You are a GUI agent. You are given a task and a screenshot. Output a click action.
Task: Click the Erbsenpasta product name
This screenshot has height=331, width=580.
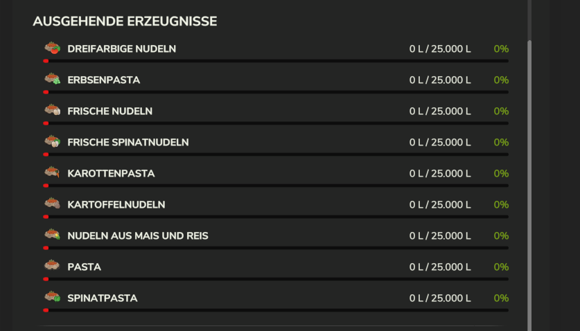tap(103, 80)
